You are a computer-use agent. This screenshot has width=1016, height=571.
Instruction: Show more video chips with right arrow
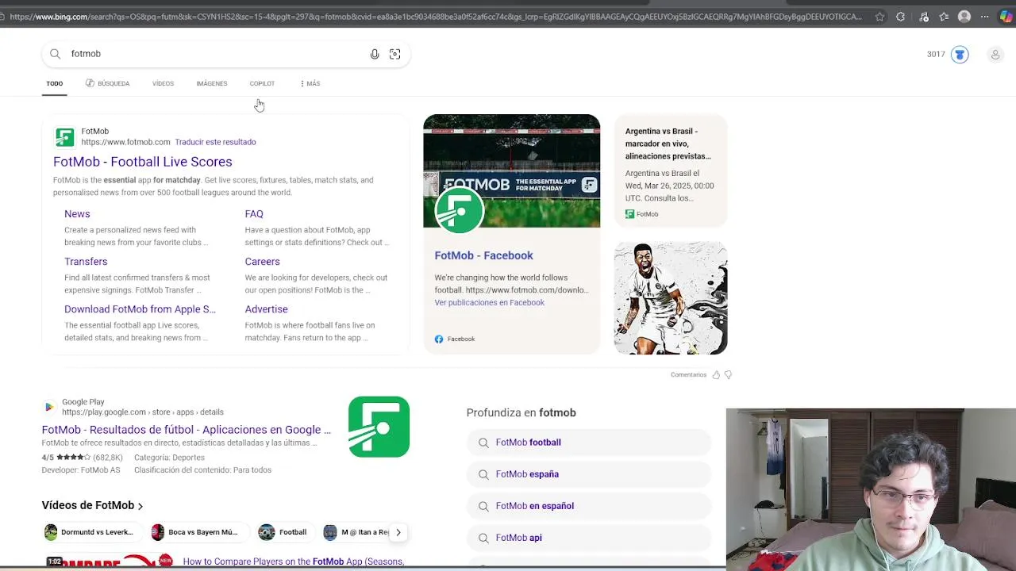tap(398, 532)
